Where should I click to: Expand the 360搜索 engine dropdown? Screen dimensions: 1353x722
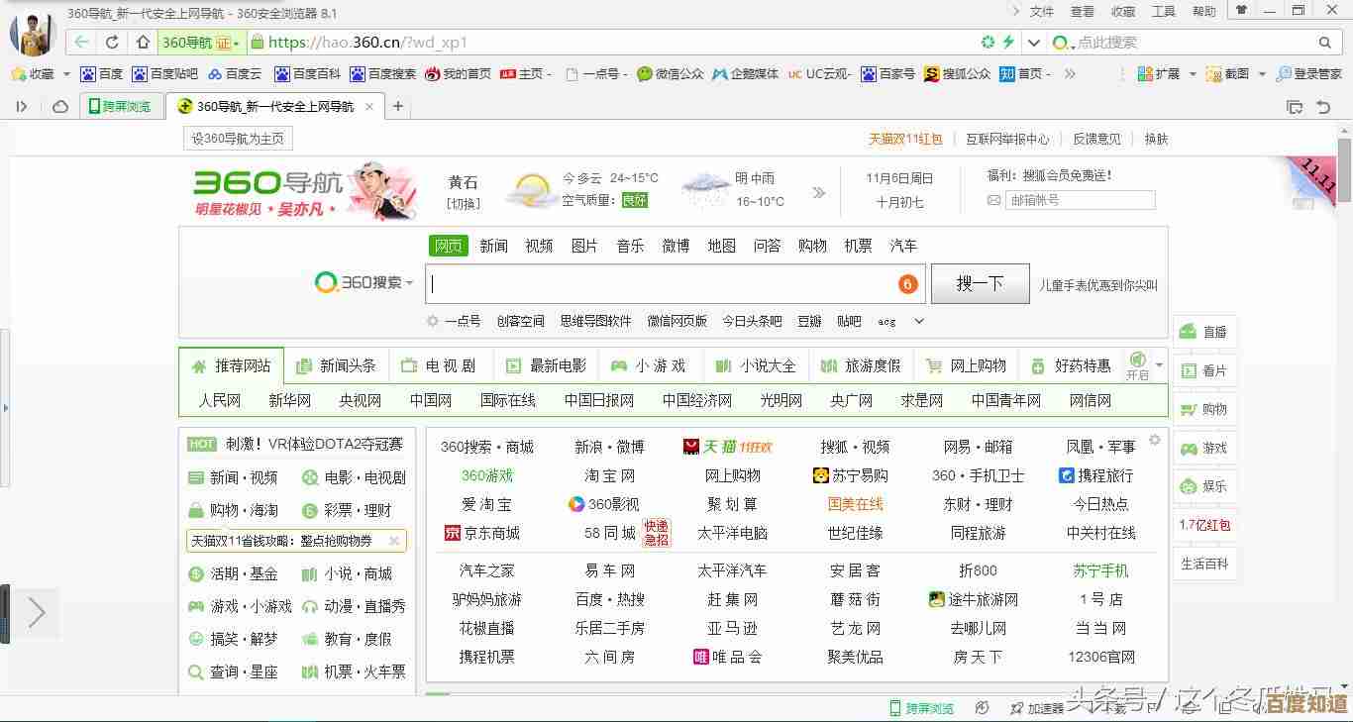[364, 283]
